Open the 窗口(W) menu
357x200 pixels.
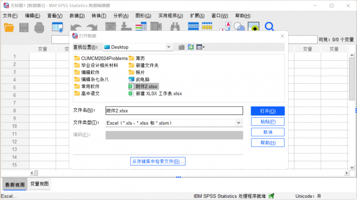click(219, 16)
